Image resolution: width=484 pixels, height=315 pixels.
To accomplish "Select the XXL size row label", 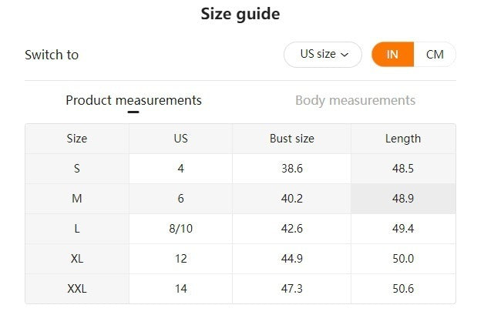I will [x=77, y=289].
